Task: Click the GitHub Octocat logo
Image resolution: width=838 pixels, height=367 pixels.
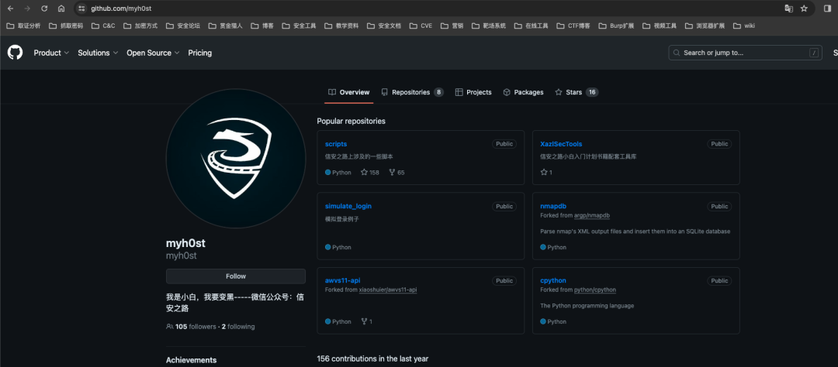Action: [x=15, y=53]
